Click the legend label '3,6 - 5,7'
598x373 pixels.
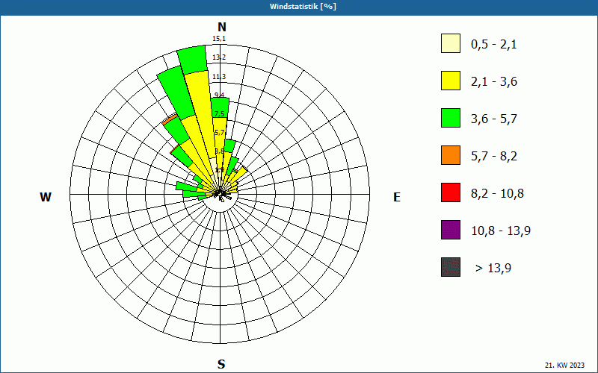tap(494, 119)
